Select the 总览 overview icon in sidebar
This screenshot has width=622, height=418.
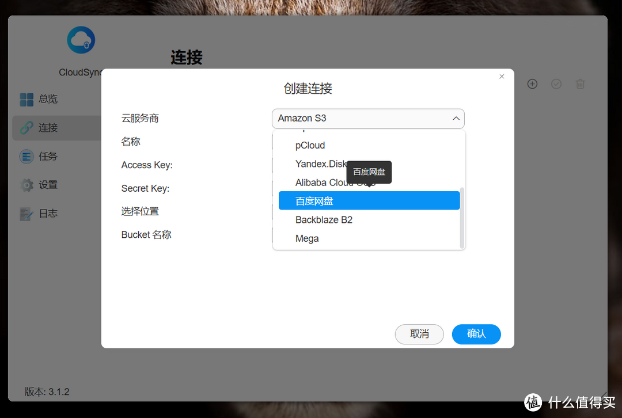tap(26, 99)
